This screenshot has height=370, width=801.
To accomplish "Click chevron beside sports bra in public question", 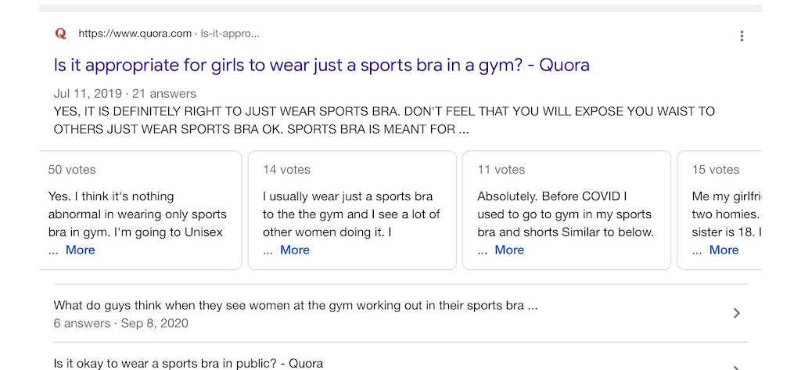I will pyautogui.click(x=735, y=365).
